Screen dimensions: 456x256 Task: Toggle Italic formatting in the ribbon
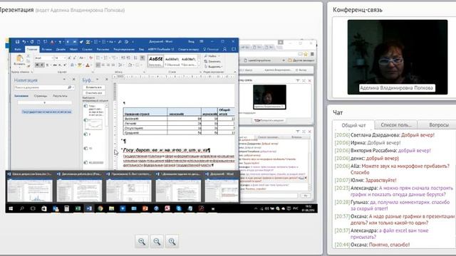pos(42,65)
